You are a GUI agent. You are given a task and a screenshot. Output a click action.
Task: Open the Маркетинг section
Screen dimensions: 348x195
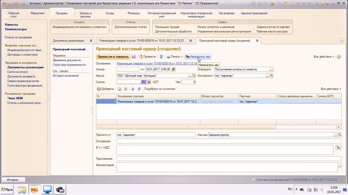[x=38, y=13]
